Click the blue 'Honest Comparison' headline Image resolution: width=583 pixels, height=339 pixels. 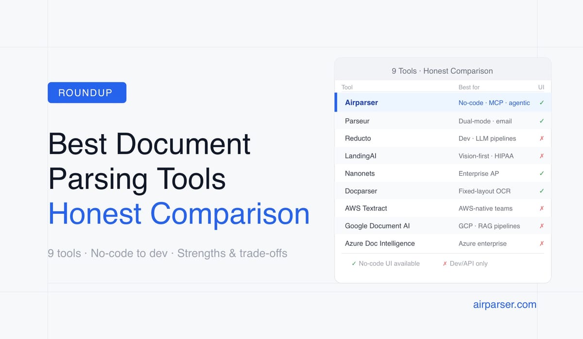click(179, 214)
